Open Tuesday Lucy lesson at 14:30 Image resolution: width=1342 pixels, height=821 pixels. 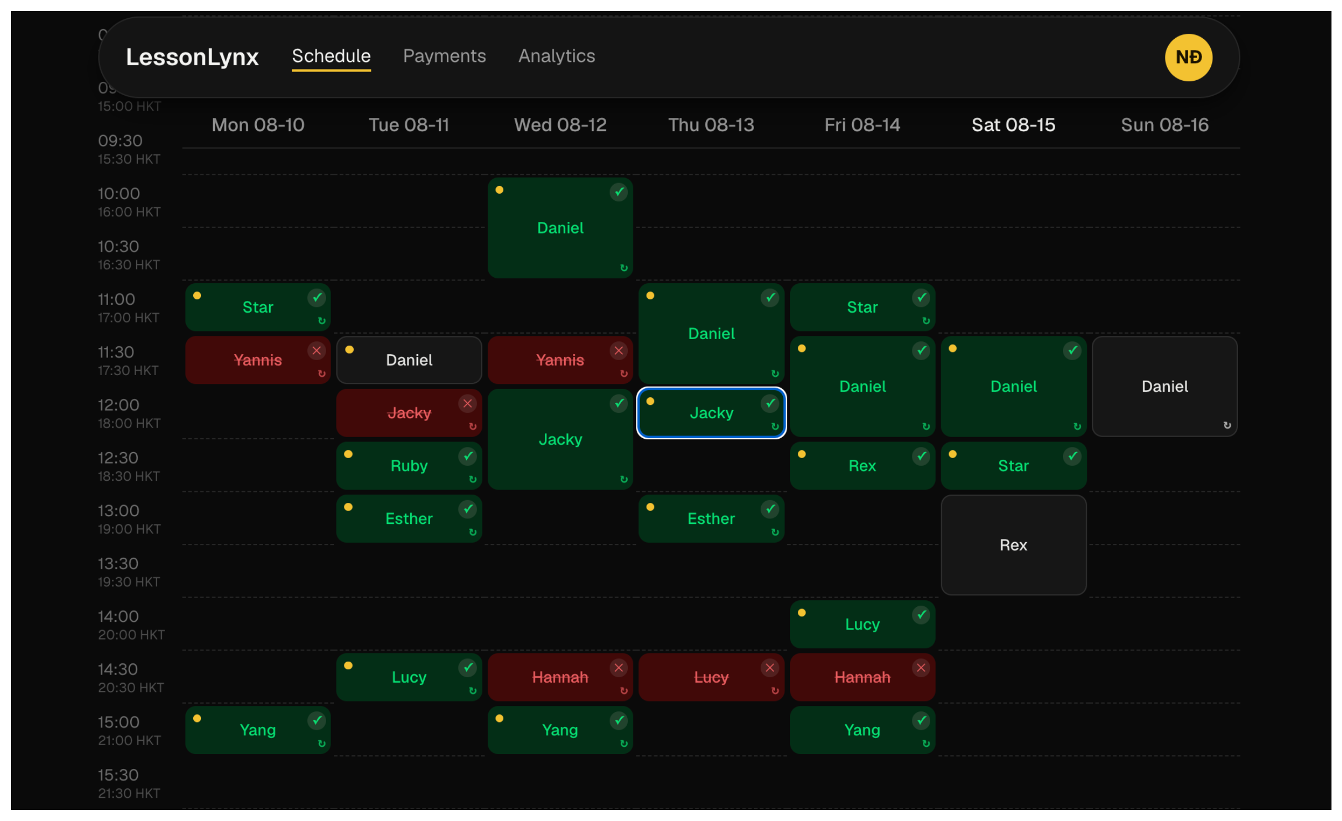409,677
